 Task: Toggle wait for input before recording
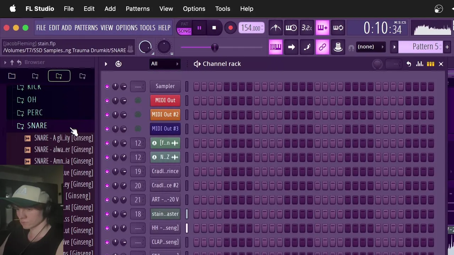pos(291,28)
